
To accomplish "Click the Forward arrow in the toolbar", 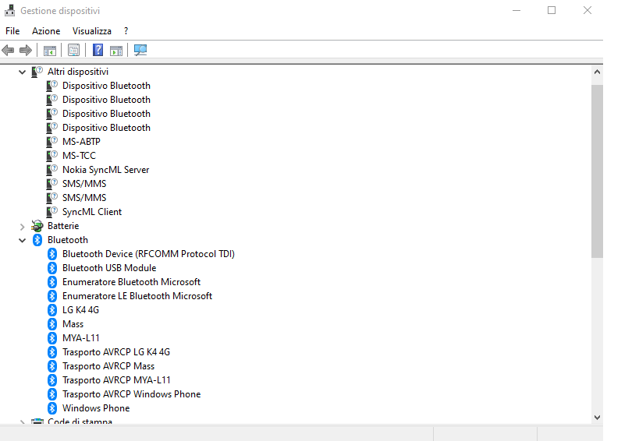I will coord(26,51).
